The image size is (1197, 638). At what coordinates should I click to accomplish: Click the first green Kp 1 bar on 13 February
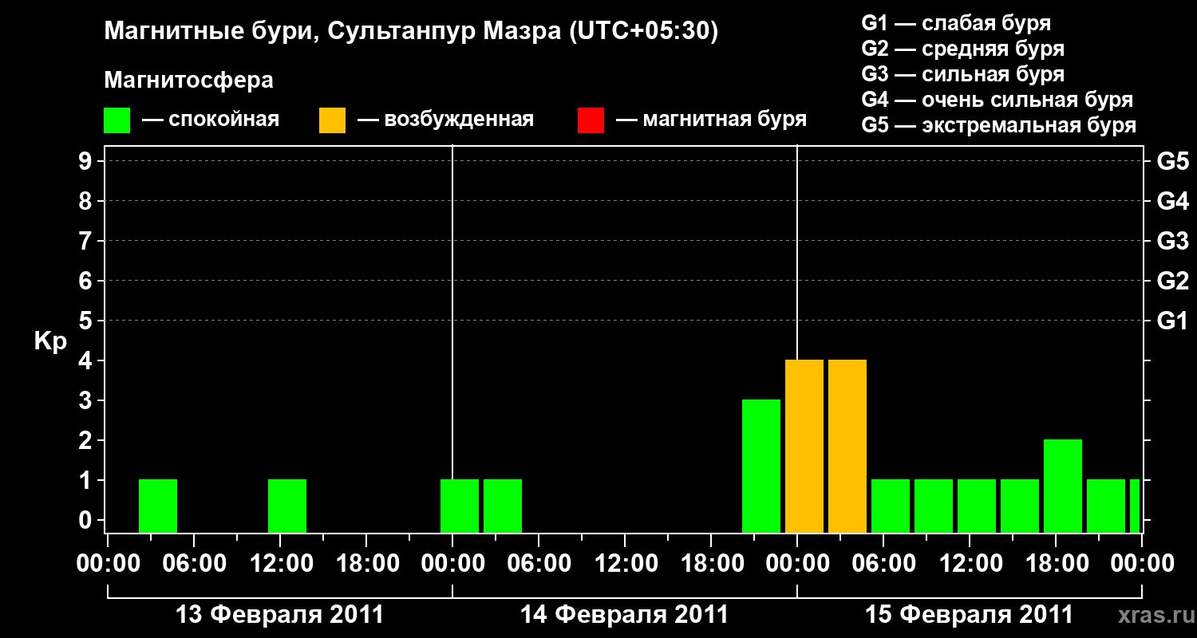pos(158,506)
